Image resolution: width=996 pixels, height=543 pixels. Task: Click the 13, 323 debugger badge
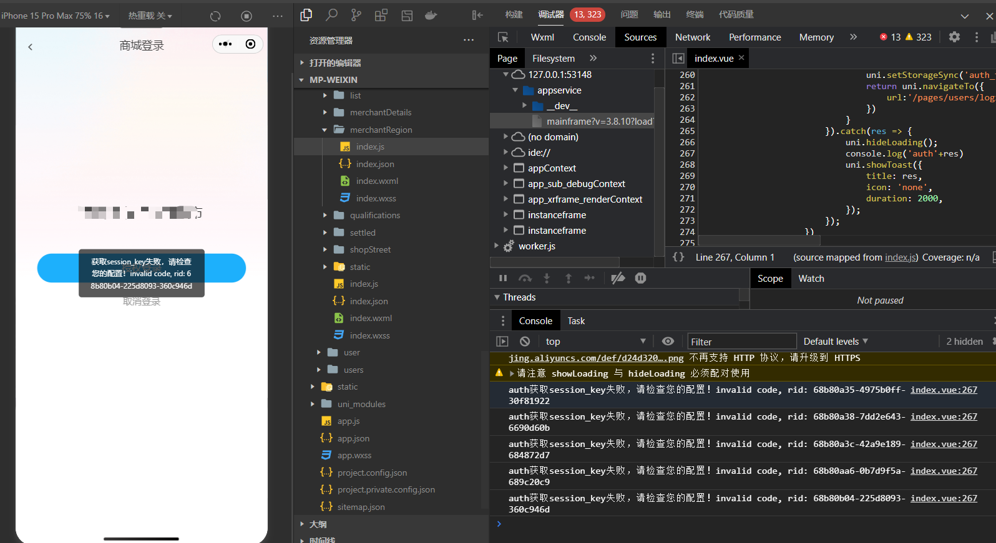click(x=587, y=14)
